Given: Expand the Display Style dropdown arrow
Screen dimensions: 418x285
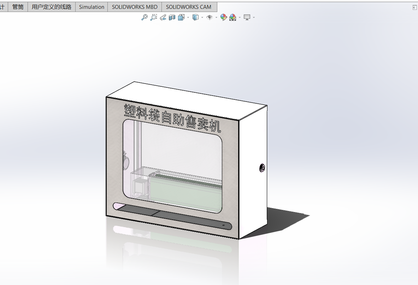Looking at the screenshot, I should tap(202, 18).
